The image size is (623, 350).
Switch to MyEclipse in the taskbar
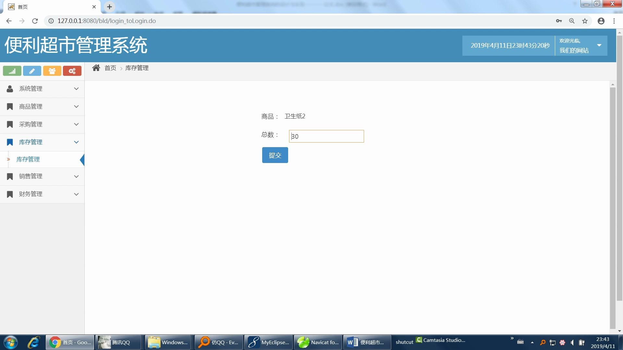[x=268, y=342]
